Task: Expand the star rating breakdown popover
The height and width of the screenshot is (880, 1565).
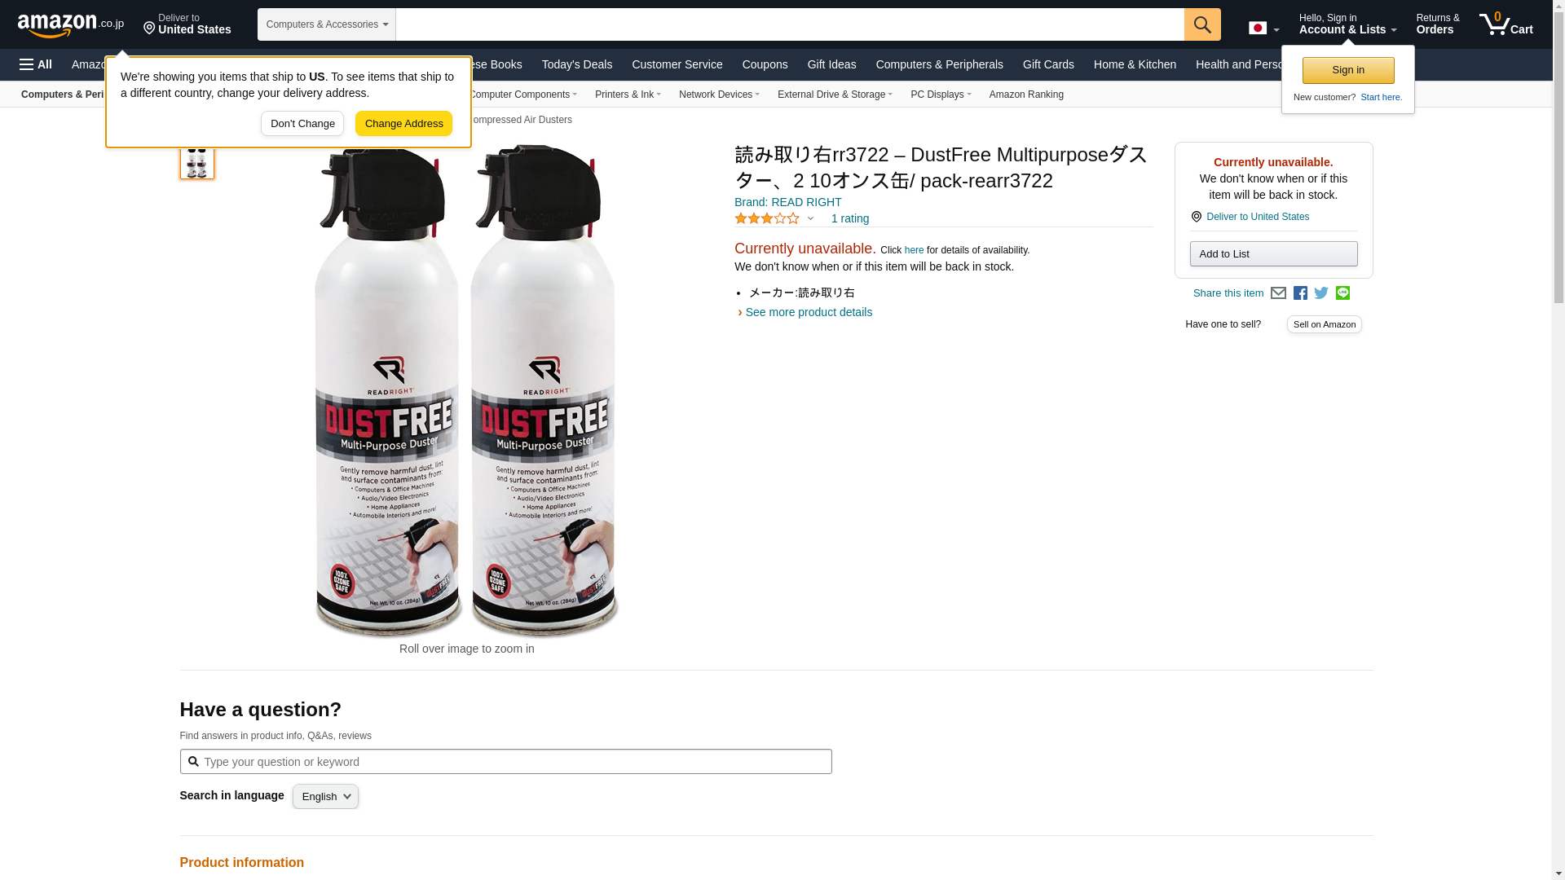Action: click(x=810, y=218)
